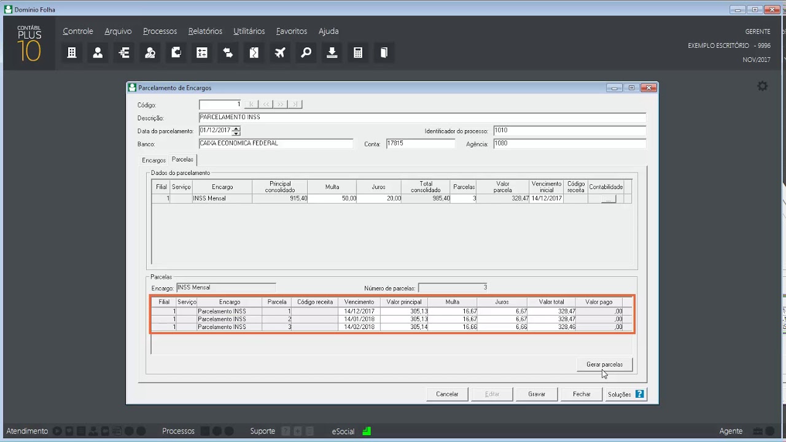
Task: Click the Agência field 1080
Action: point(569,144)
